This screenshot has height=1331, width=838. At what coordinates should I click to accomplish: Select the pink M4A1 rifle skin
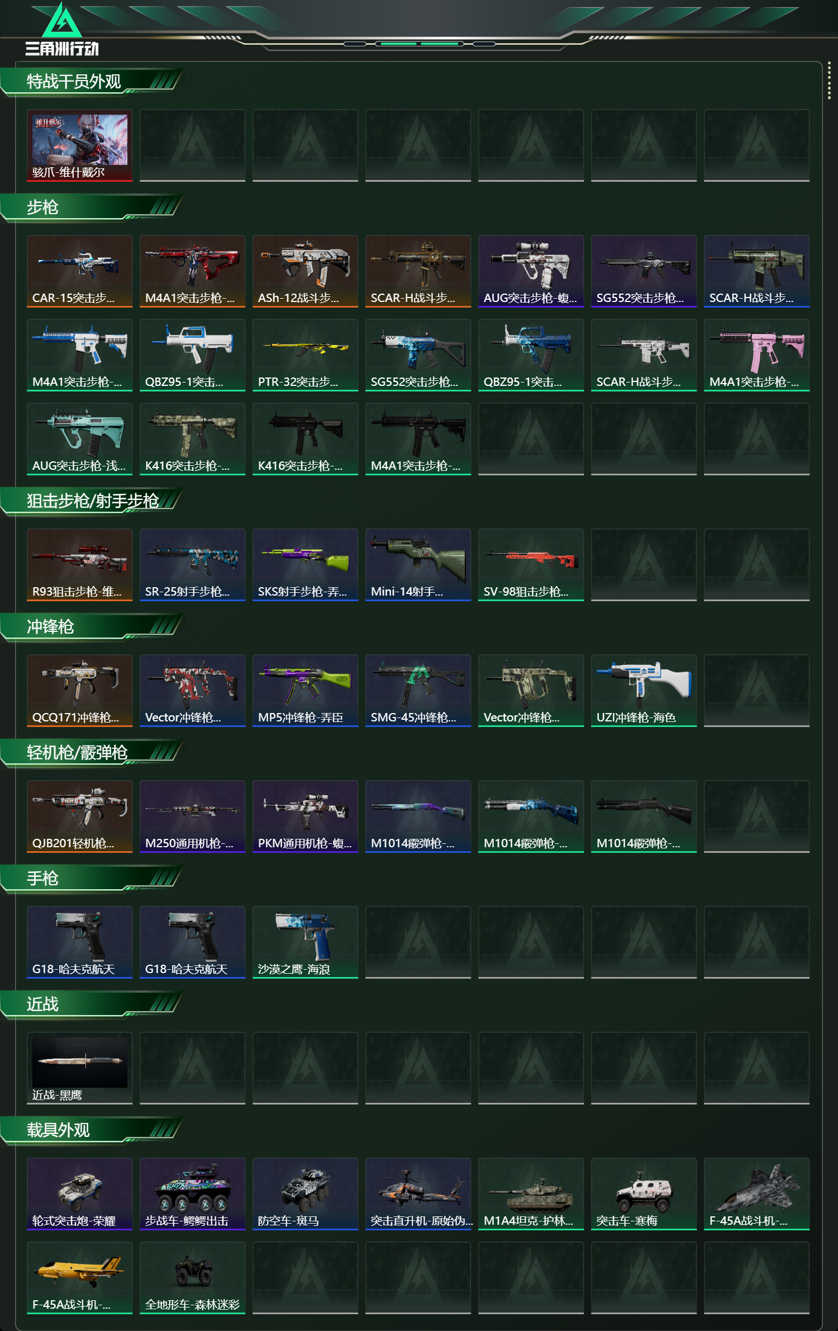pyautogui.click(x=756, y=355)
